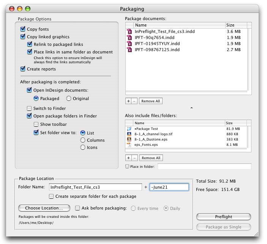Viewport: 267px width, 244px height.
Task: Select the •Package Test row name
Action: coord(146,129)
